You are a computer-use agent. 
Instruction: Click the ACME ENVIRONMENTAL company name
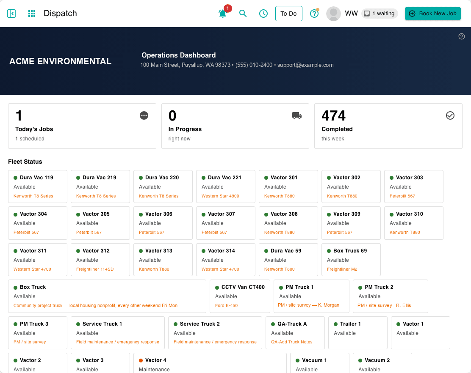click(61, 61)
